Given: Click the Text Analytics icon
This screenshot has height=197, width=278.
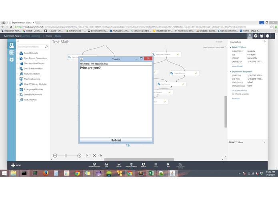Looking at the screenshot, I should (21, 100).
